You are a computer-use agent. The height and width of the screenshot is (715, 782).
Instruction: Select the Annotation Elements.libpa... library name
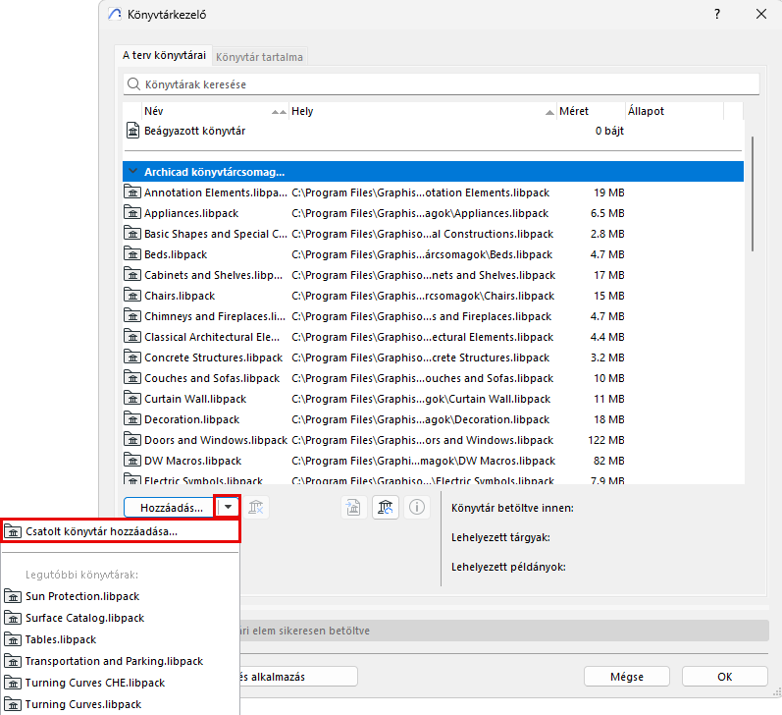click(216, 192)
